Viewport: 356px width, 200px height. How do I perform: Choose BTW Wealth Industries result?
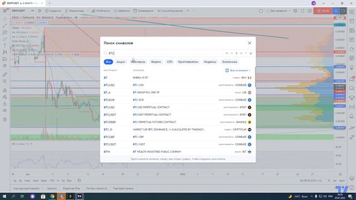pyautogui.click(x=178, y=152)
